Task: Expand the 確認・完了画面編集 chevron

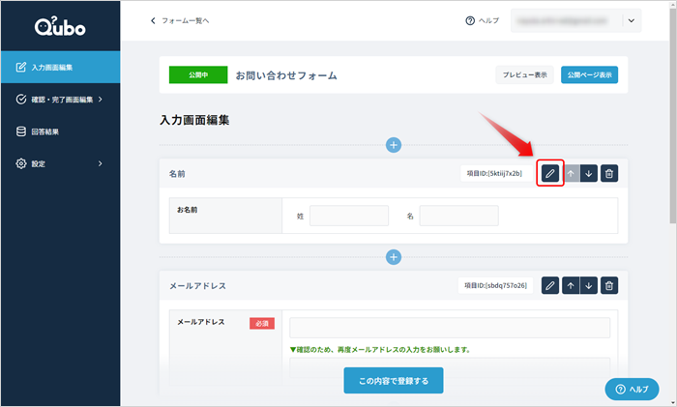Action: pyautogui.click(x=101, y=100)
